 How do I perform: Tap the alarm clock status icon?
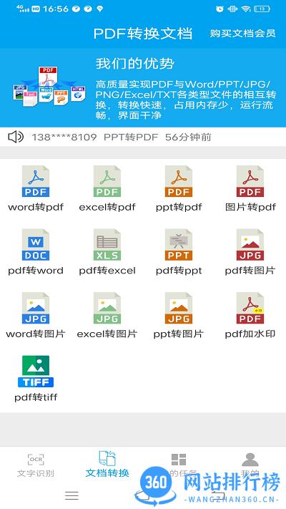point(220,9)
